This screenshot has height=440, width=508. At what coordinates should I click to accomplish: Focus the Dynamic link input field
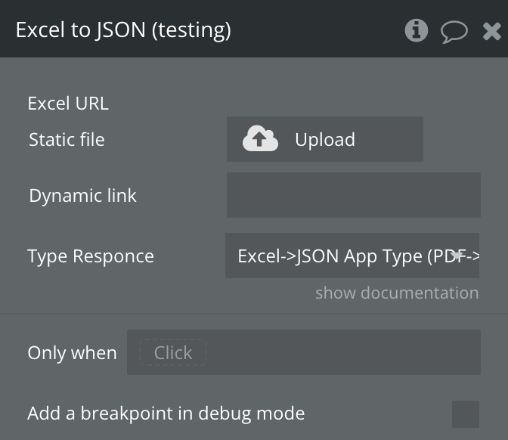click(353, 195)
